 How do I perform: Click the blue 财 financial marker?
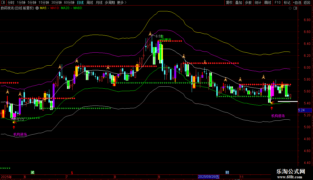coord(227,173)
